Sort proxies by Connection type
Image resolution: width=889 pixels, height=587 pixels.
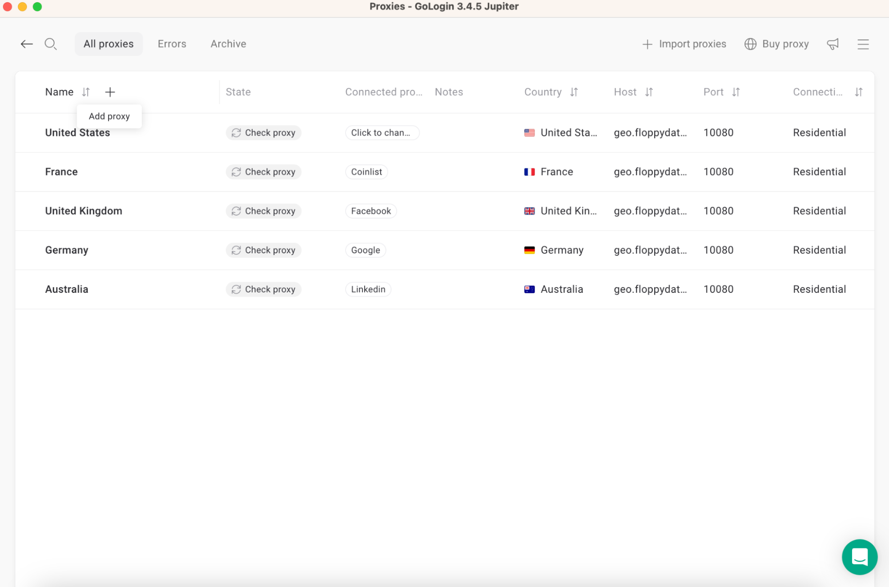[x=859, y=92]
